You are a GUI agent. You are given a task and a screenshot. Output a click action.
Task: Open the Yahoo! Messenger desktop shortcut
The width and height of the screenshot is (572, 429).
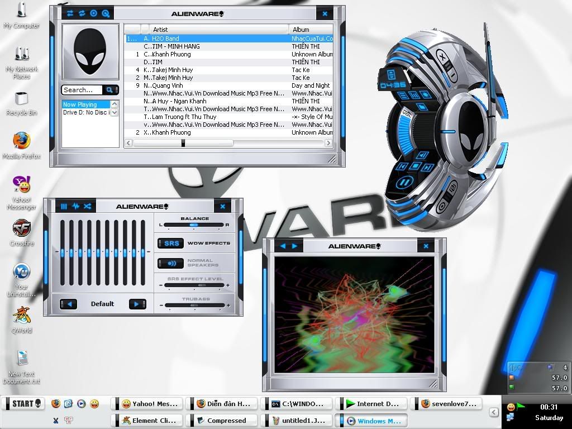[22, 193]
